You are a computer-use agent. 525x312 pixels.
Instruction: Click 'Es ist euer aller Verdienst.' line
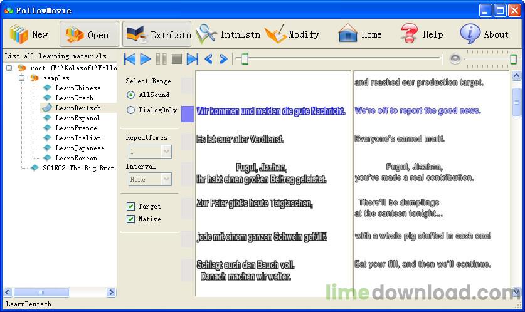point(240,139)
